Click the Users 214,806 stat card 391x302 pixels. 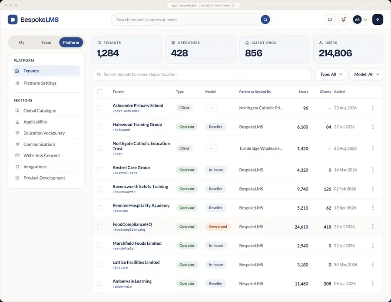click(x=348, y=49)
